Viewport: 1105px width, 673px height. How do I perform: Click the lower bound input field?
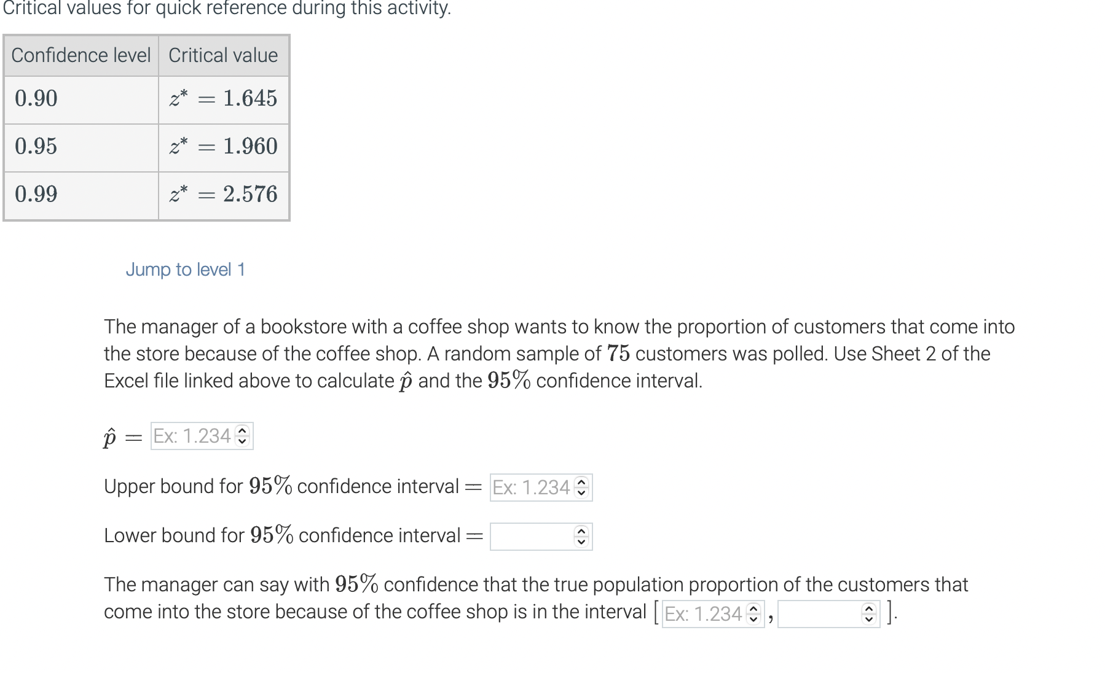point(532,535)
